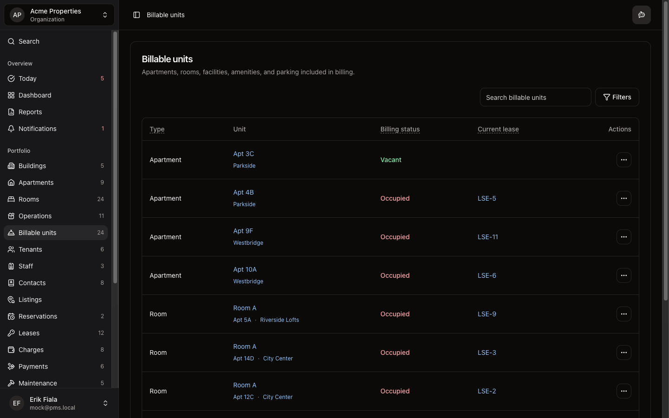The height and width of the screenshot is (418, 669).
Task: Open the Acme Properties organization switcher
Action: point(59,14)
